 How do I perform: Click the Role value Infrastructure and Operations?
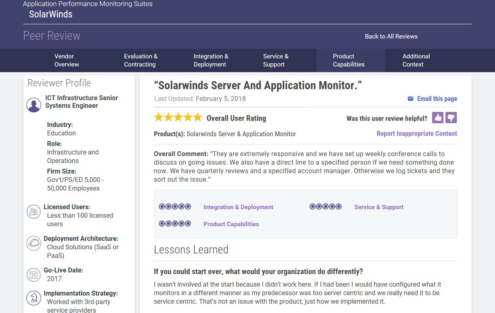[73, 156]
